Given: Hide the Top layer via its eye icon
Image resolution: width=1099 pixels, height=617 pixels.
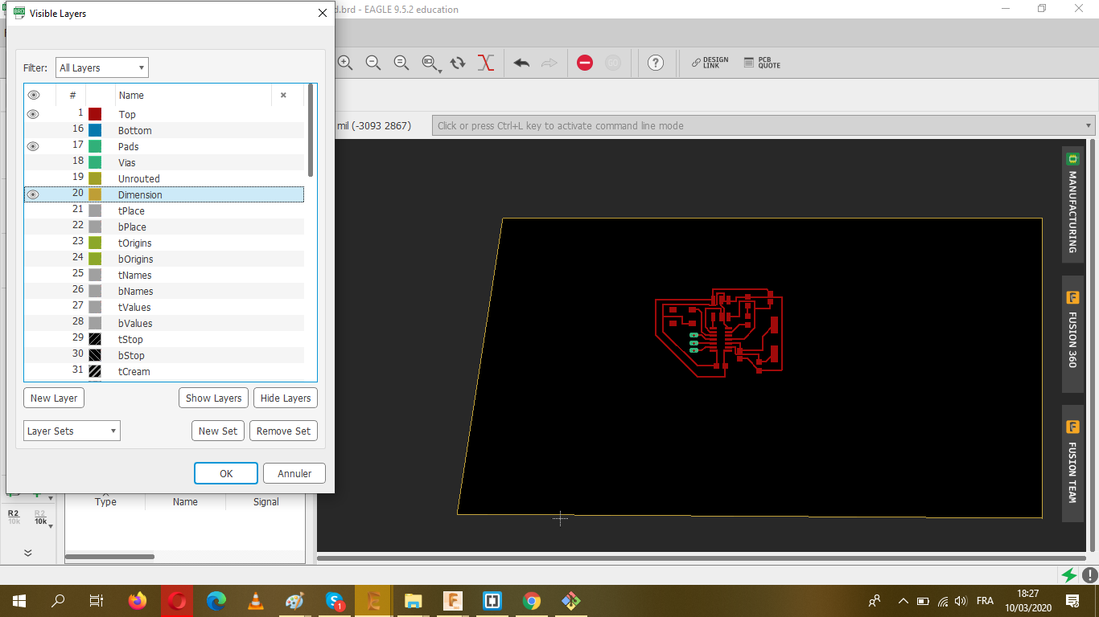Looking at the screenshot, I should (x=33, y=114).
